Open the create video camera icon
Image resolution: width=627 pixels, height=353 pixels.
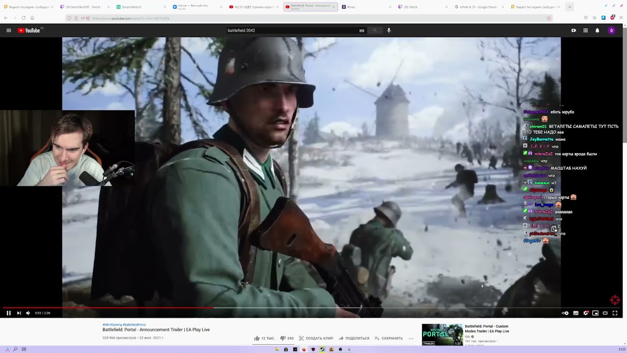point(574,30)
